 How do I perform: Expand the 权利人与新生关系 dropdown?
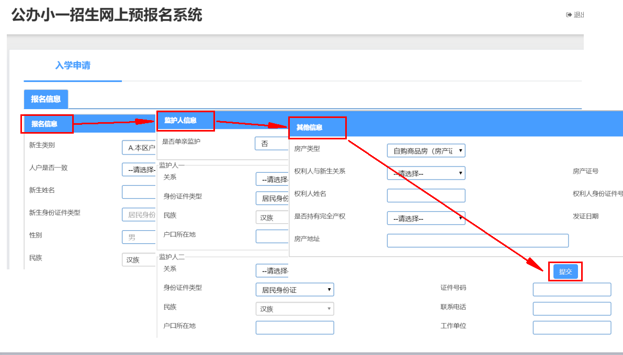[x=426, y=173]
